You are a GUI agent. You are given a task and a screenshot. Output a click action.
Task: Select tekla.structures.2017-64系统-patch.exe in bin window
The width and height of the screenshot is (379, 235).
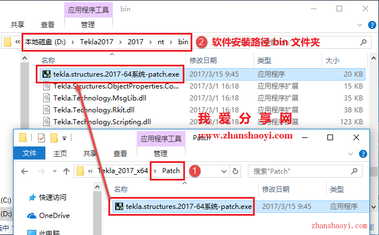pyautogui.click(x=203, y=74)
